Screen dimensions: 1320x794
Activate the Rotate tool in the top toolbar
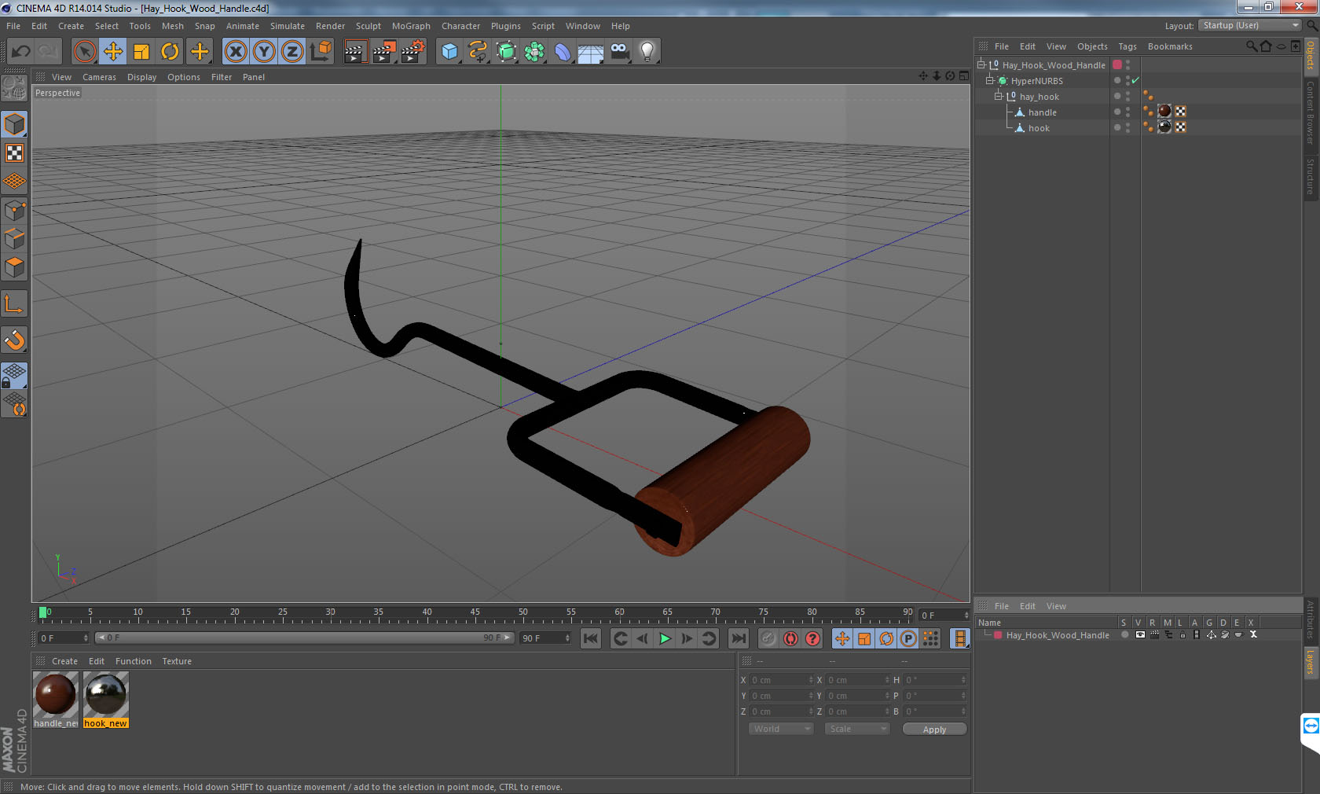(170, 52)
